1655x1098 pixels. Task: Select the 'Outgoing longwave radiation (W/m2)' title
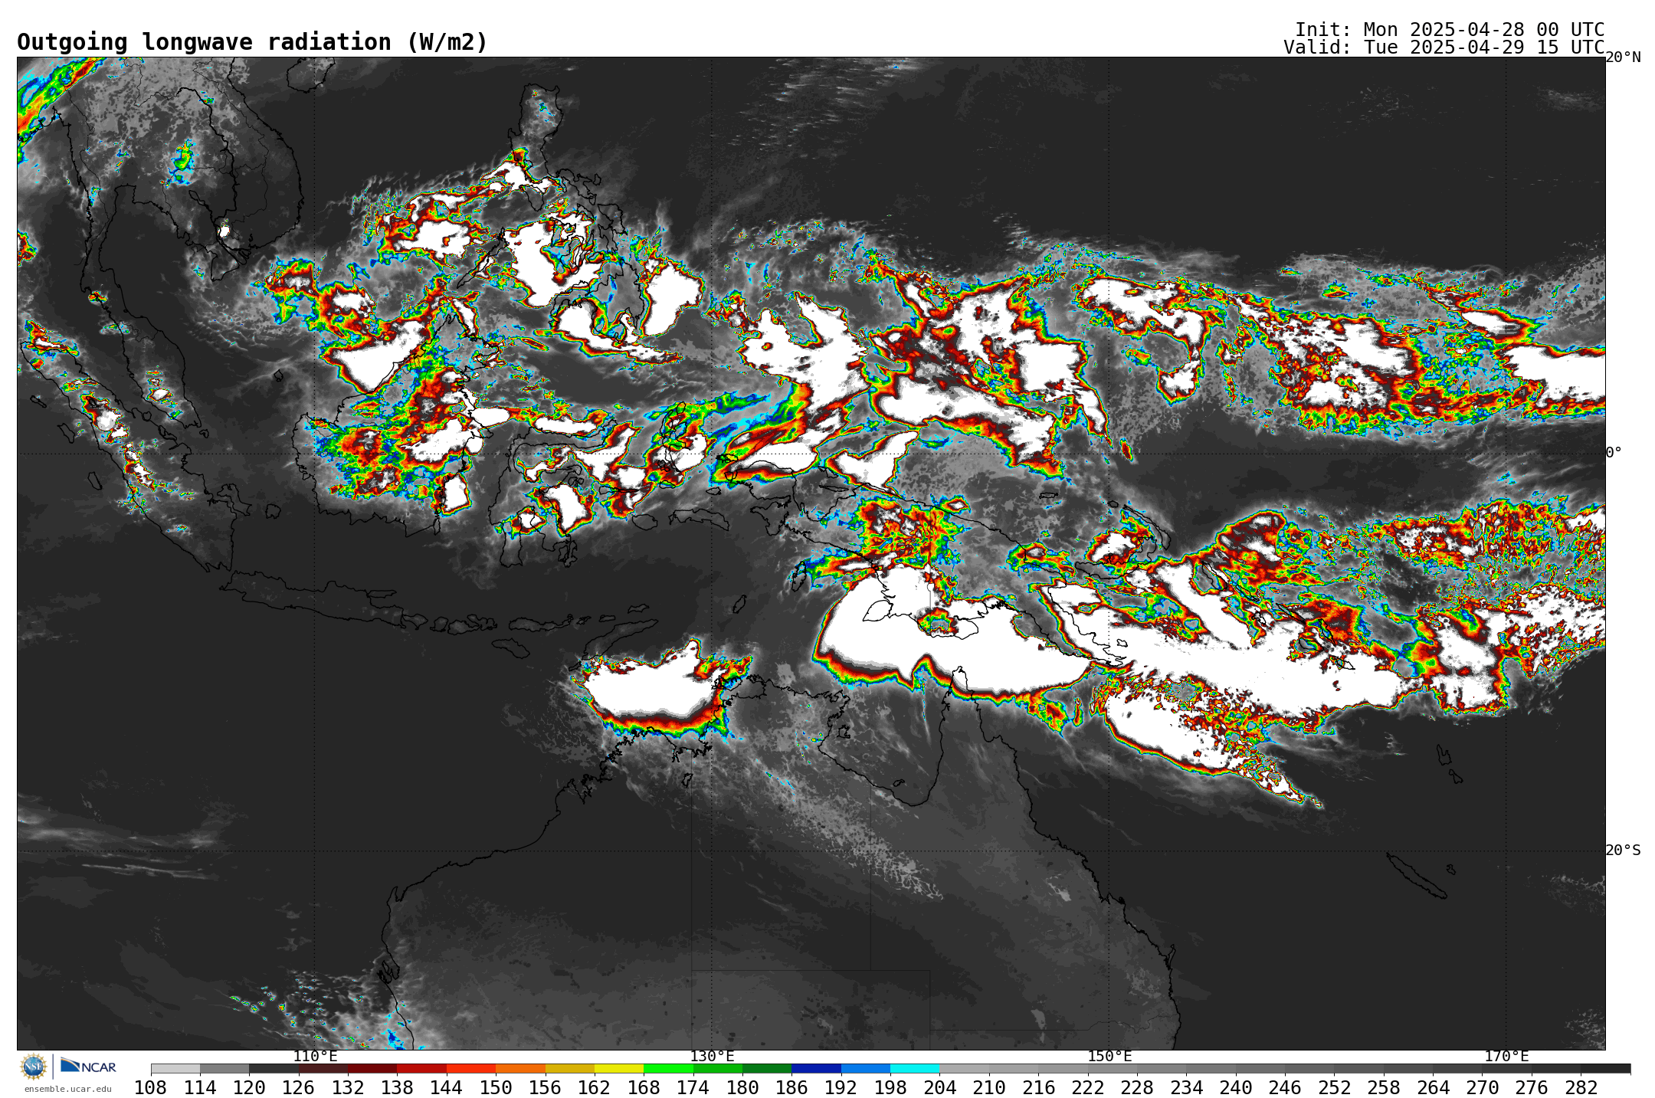pyautogui.click(x=252, y=42)
